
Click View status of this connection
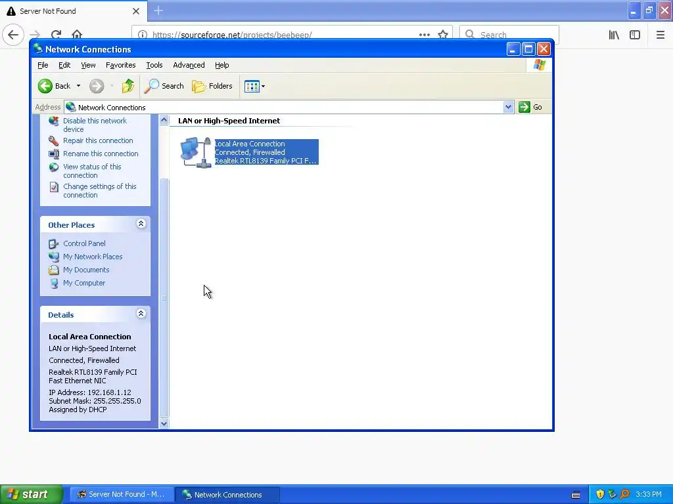click(92, 171)
